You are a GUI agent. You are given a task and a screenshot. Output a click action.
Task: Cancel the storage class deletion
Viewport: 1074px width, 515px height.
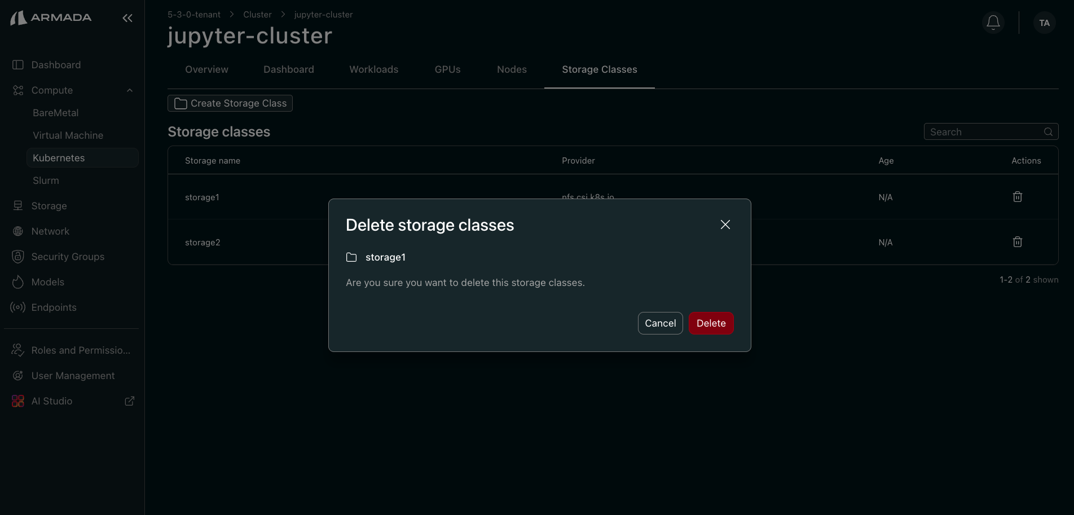coord(660,323)
